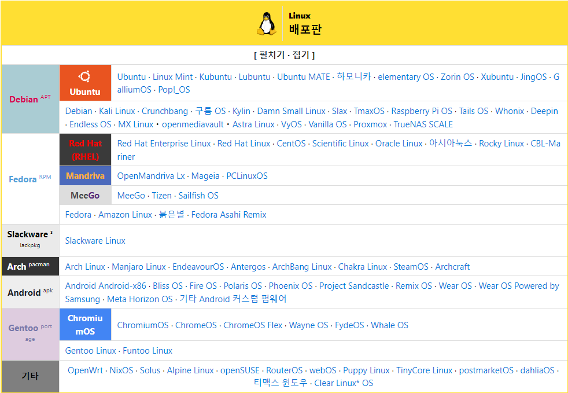Open the Deepin link
Screen dimensions: 568x393
pos(544,111)
